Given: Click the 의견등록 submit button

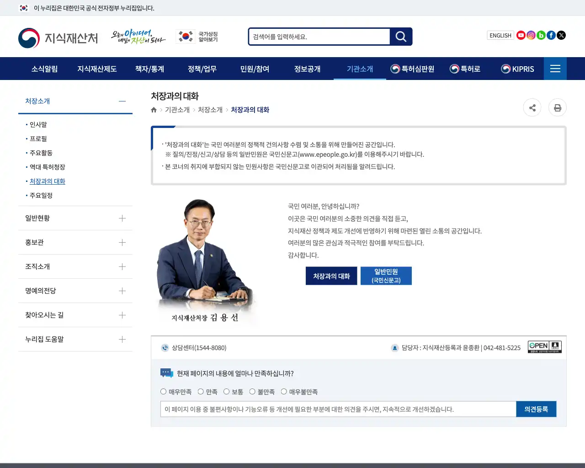Looking at the screenshot, I should 536,409.
